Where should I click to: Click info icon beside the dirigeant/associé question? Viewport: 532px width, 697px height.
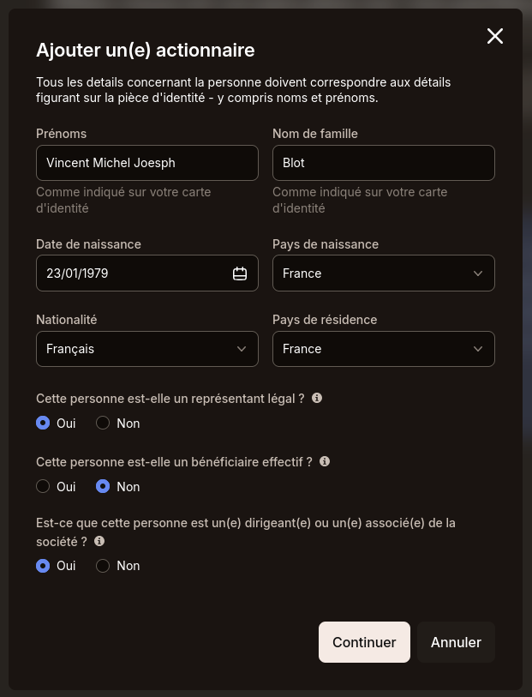point(99,541)
